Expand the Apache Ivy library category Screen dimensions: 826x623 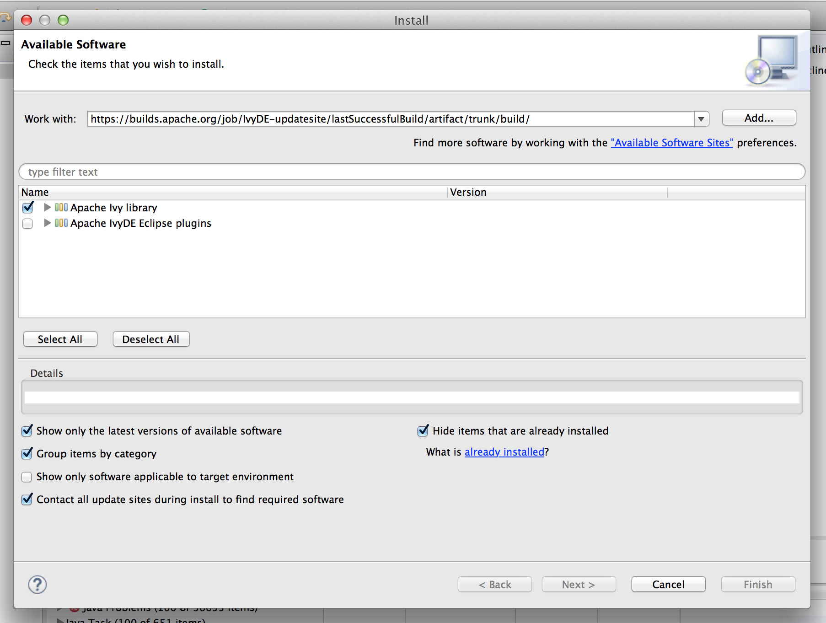47,207
